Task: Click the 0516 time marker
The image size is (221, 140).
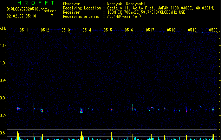Action: tap(129, 30)
